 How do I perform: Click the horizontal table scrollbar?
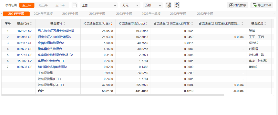(113, 95)
